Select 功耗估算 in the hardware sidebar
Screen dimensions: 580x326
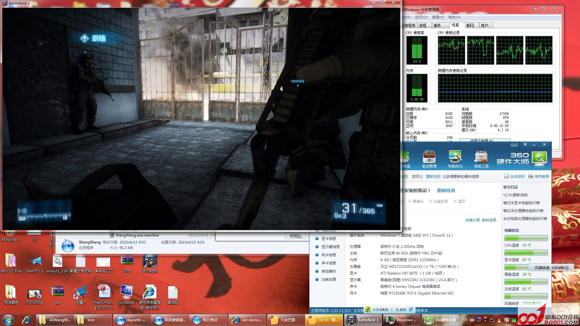tap(328, 279)
